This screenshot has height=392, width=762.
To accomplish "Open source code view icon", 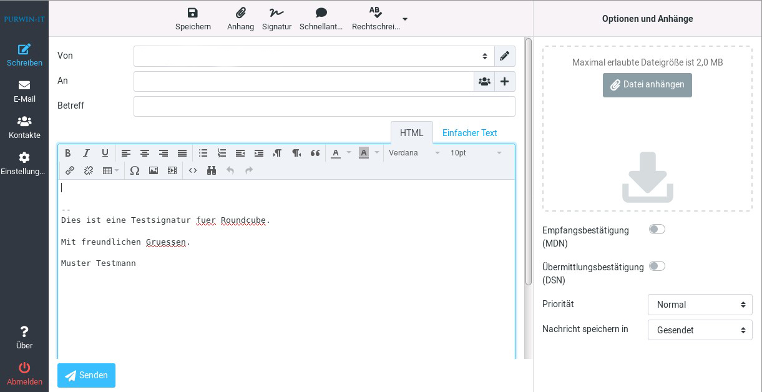I will [193, 170].
